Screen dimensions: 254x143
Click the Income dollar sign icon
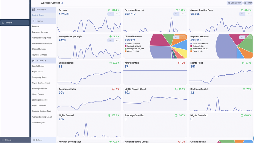click(x=34, y=21)
